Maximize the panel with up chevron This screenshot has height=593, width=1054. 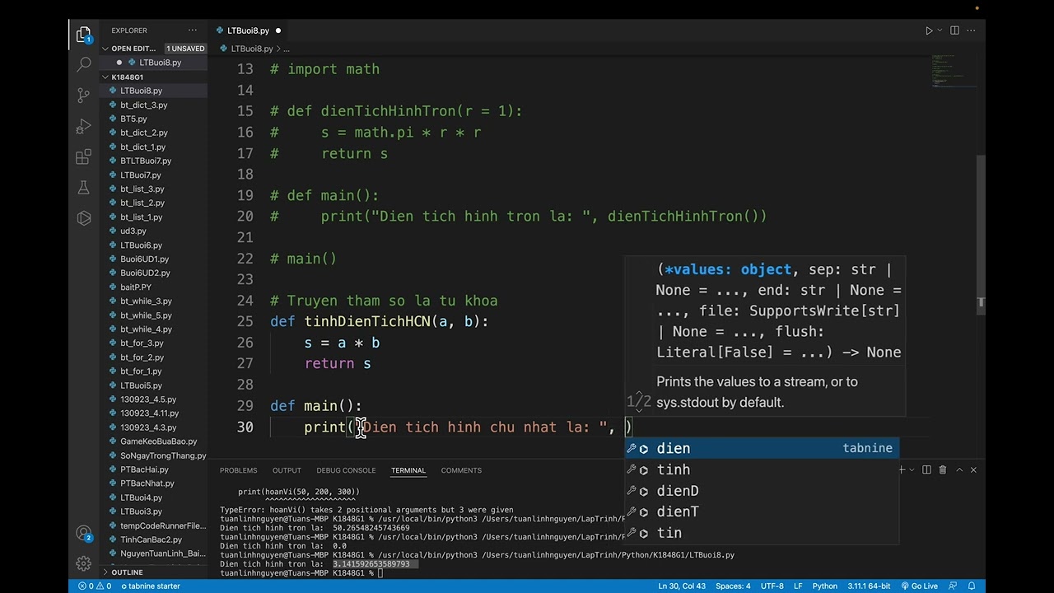958,470
